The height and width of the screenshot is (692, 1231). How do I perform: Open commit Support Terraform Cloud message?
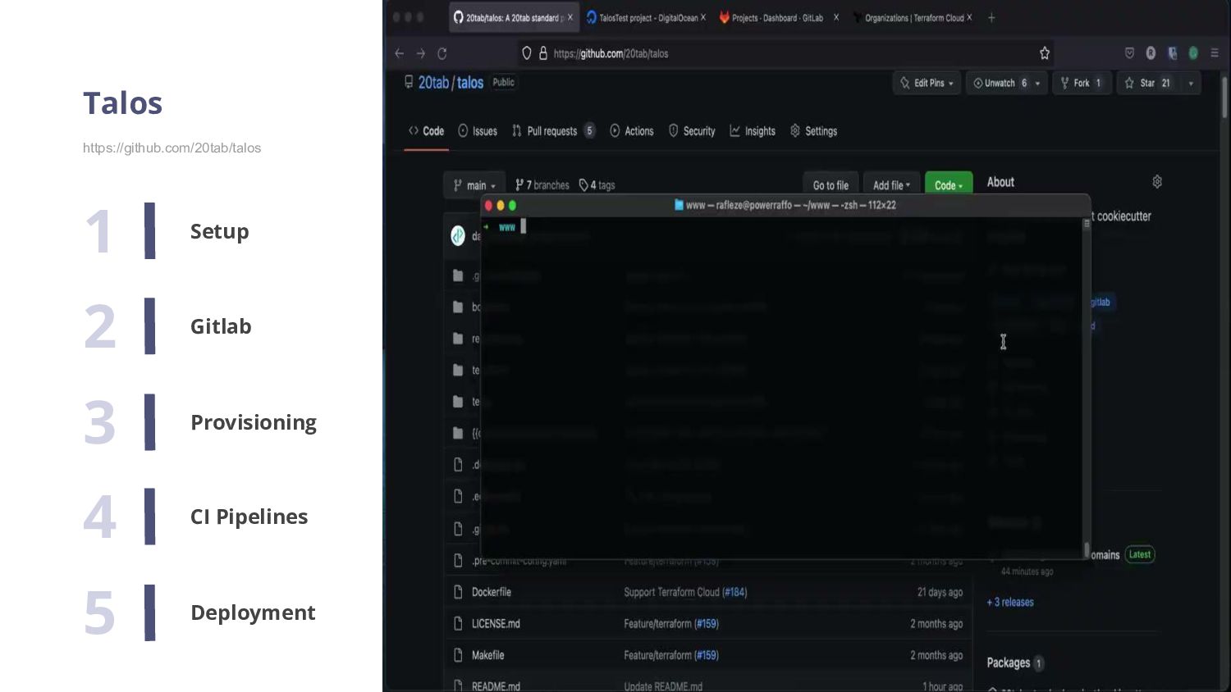coord(671,592)
